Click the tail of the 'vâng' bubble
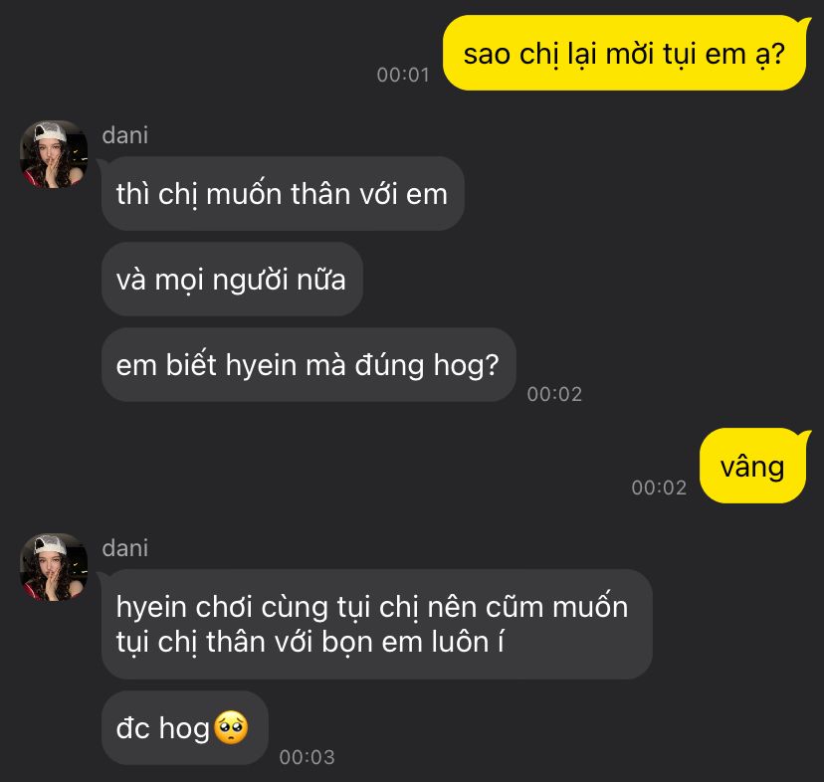The image size is (824, 782). click(802, 436)
